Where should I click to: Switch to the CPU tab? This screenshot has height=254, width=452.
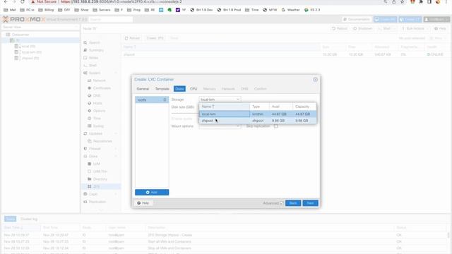tap(194, 89)
